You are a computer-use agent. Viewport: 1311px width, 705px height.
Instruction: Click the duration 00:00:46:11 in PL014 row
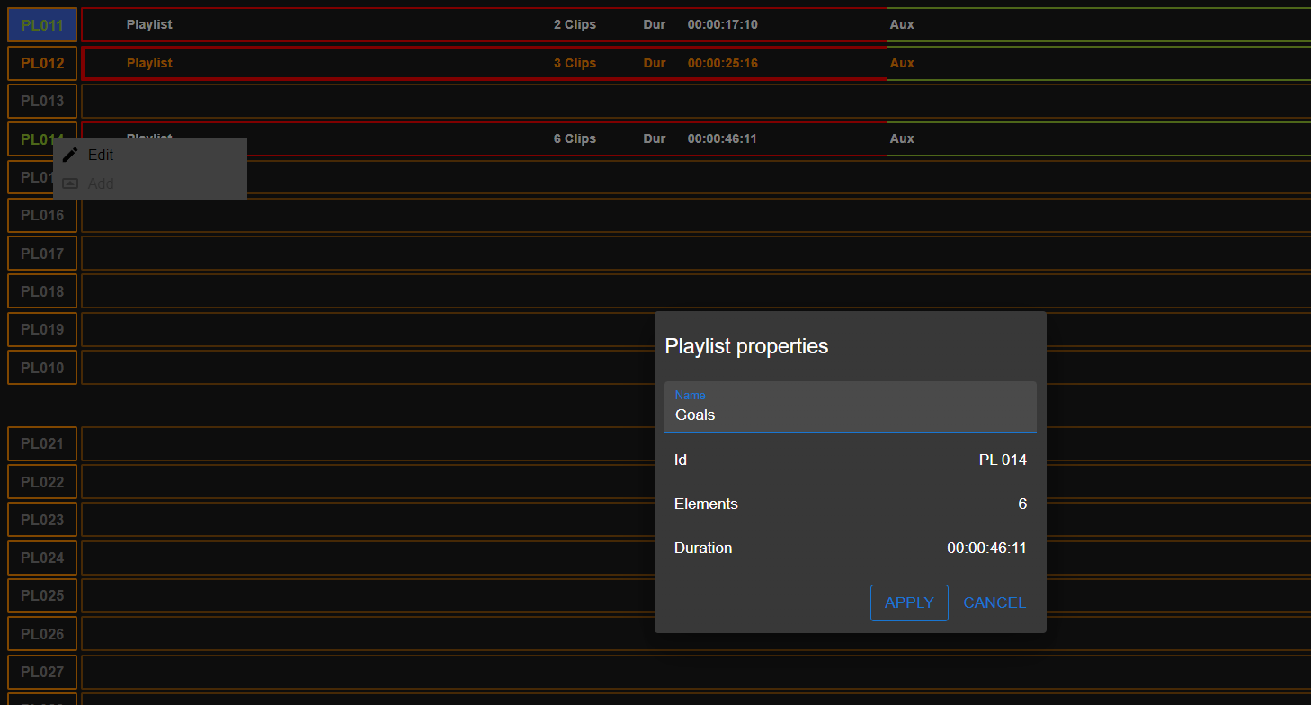[722, 138]
